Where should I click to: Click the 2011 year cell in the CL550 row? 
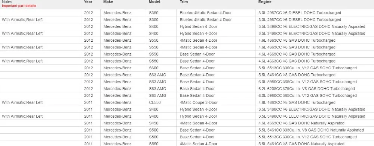tap(88, 102)
